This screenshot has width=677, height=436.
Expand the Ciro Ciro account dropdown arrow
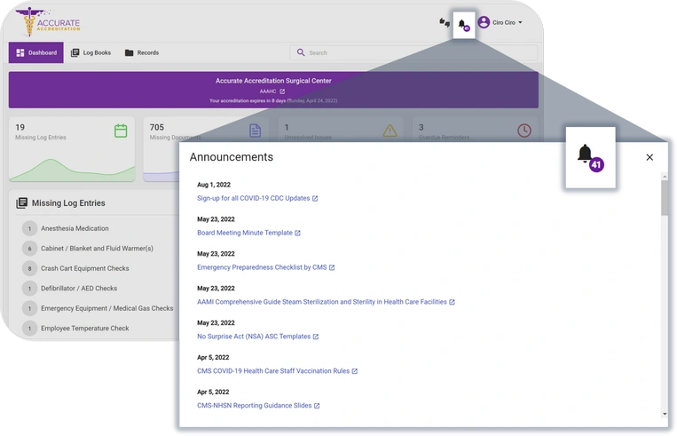[x=520, y=22]
